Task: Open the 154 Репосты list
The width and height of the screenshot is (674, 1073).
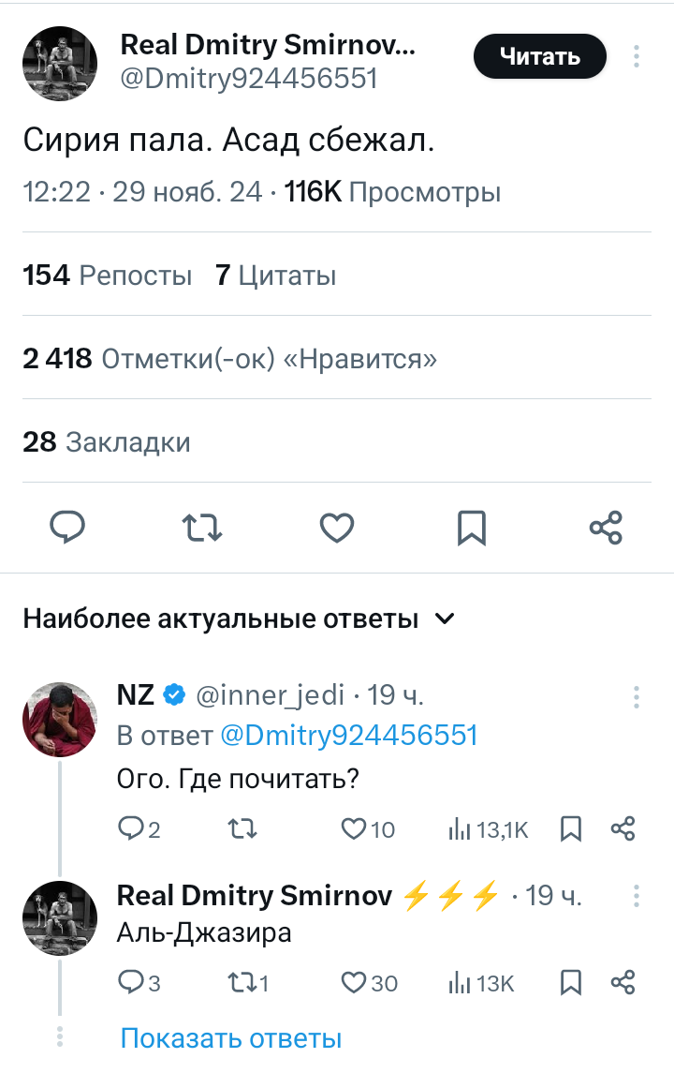Action: pyautogui.click(x=107, y=276)
